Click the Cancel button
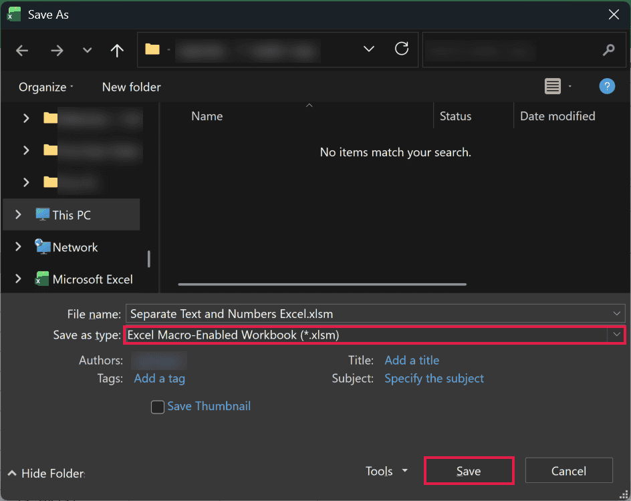This screenshot has height=501, width=631. coord(569,471)
